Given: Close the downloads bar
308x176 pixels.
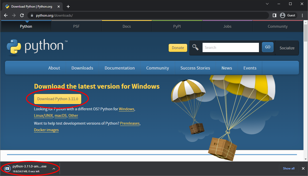Looking at the screenshot, I should coord(303,168).
